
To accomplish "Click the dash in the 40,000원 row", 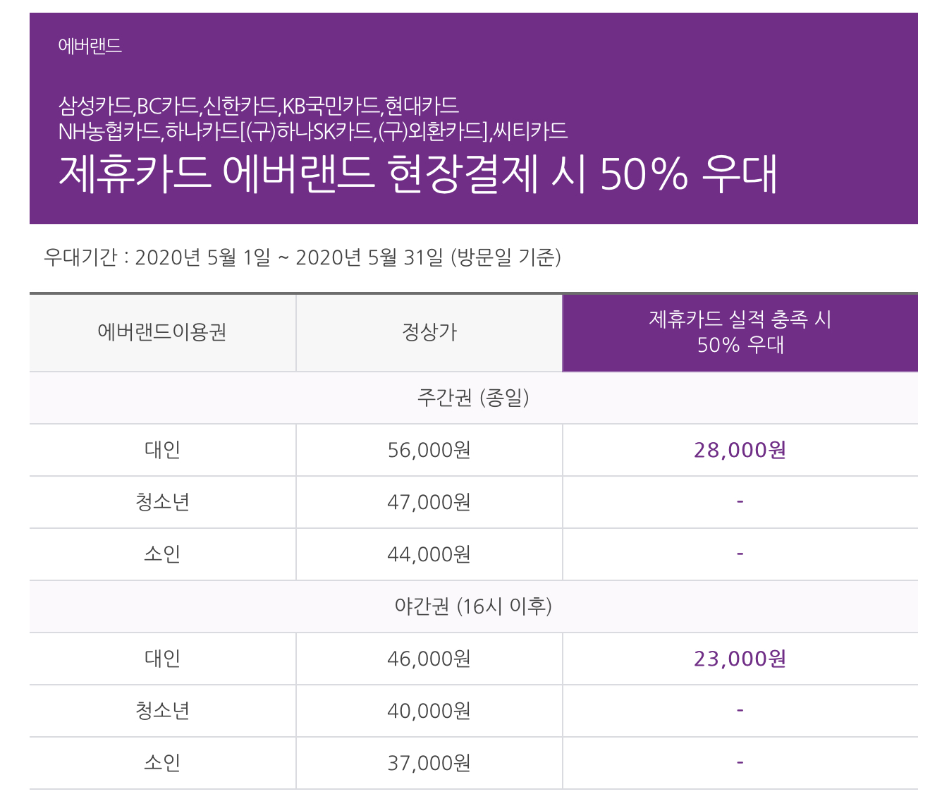I will click(x=740, y=710).
